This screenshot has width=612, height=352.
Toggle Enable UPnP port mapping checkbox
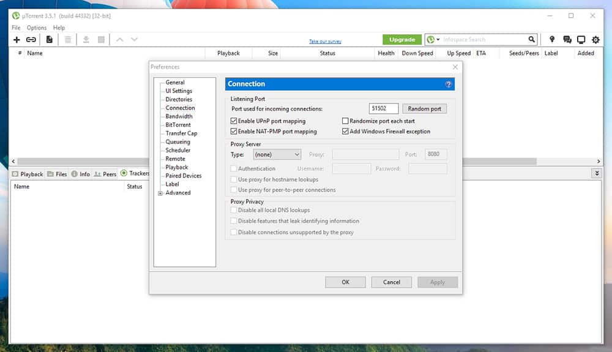[x=234, y=121]
